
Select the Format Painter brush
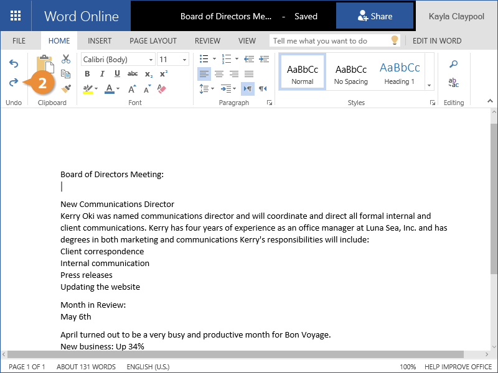[x=66, y=89]
